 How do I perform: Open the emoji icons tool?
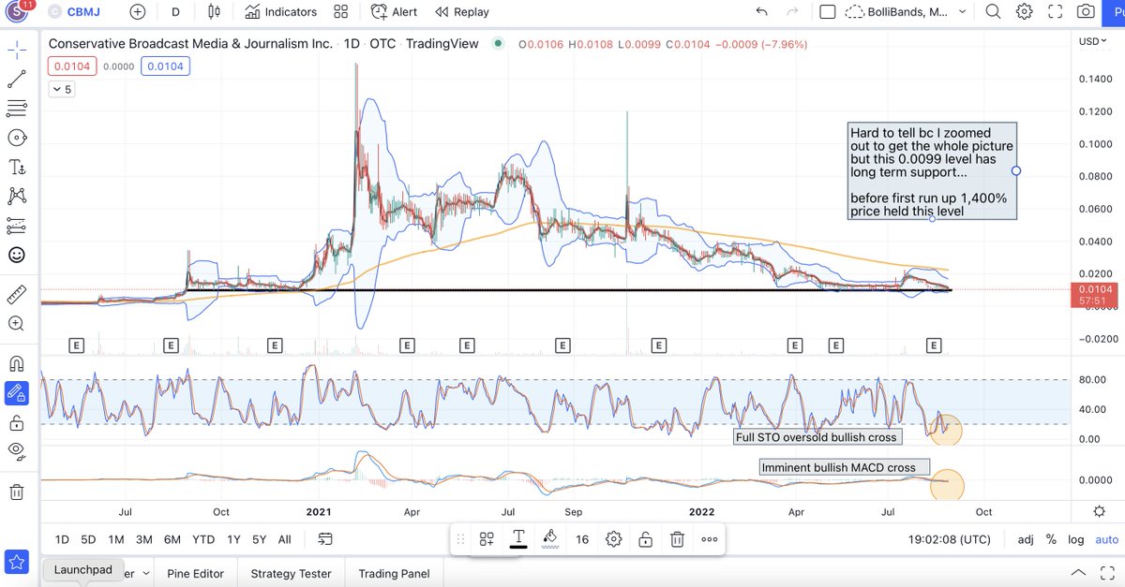(x=17, y=255)
